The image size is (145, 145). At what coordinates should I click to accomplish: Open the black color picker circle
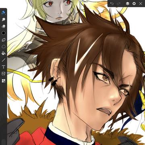click(x=4, y=33)
